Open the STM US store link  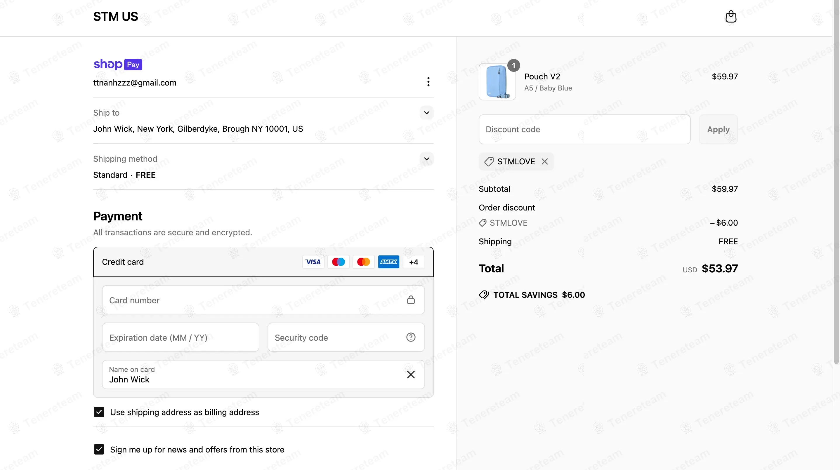pos(115,17)
